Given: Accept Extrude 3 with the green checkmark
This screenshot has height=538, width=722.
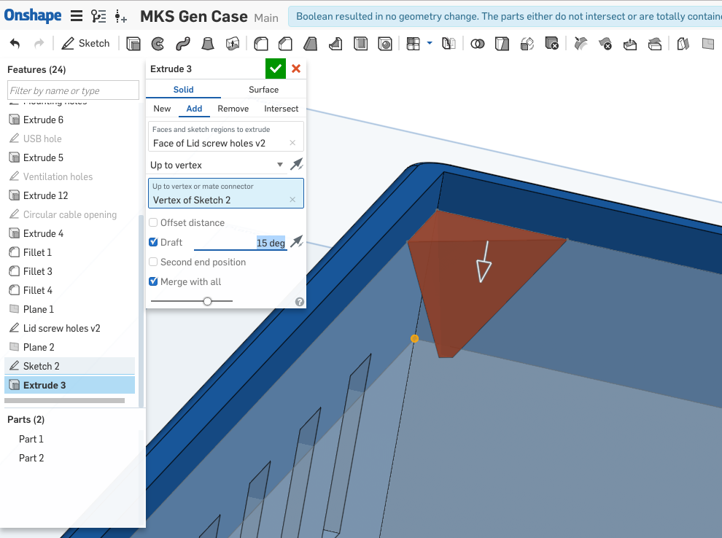Looking at the screenshot, I should coord(276,69).
